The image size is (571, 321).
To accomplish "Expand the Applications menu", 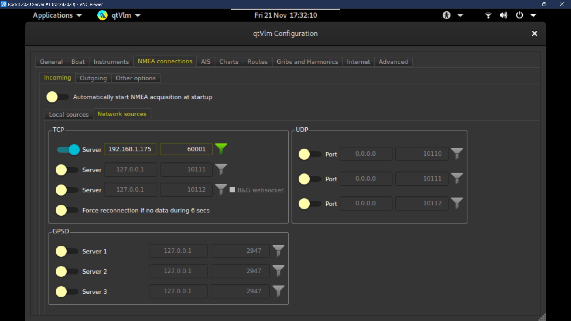I will coord(57,15).
